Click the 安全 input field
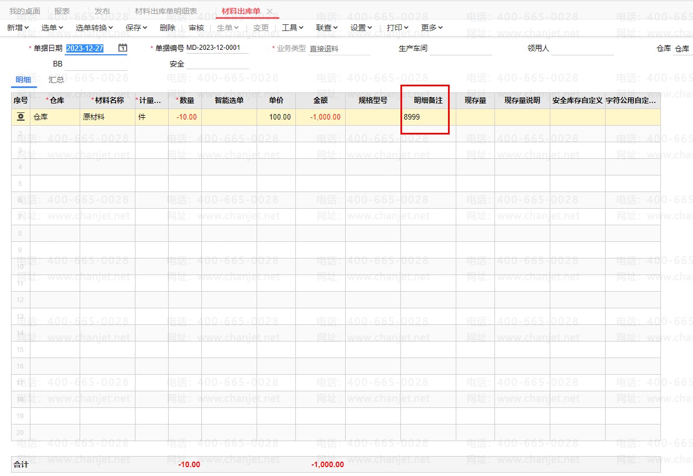693x476 pixels. (217, 64)
